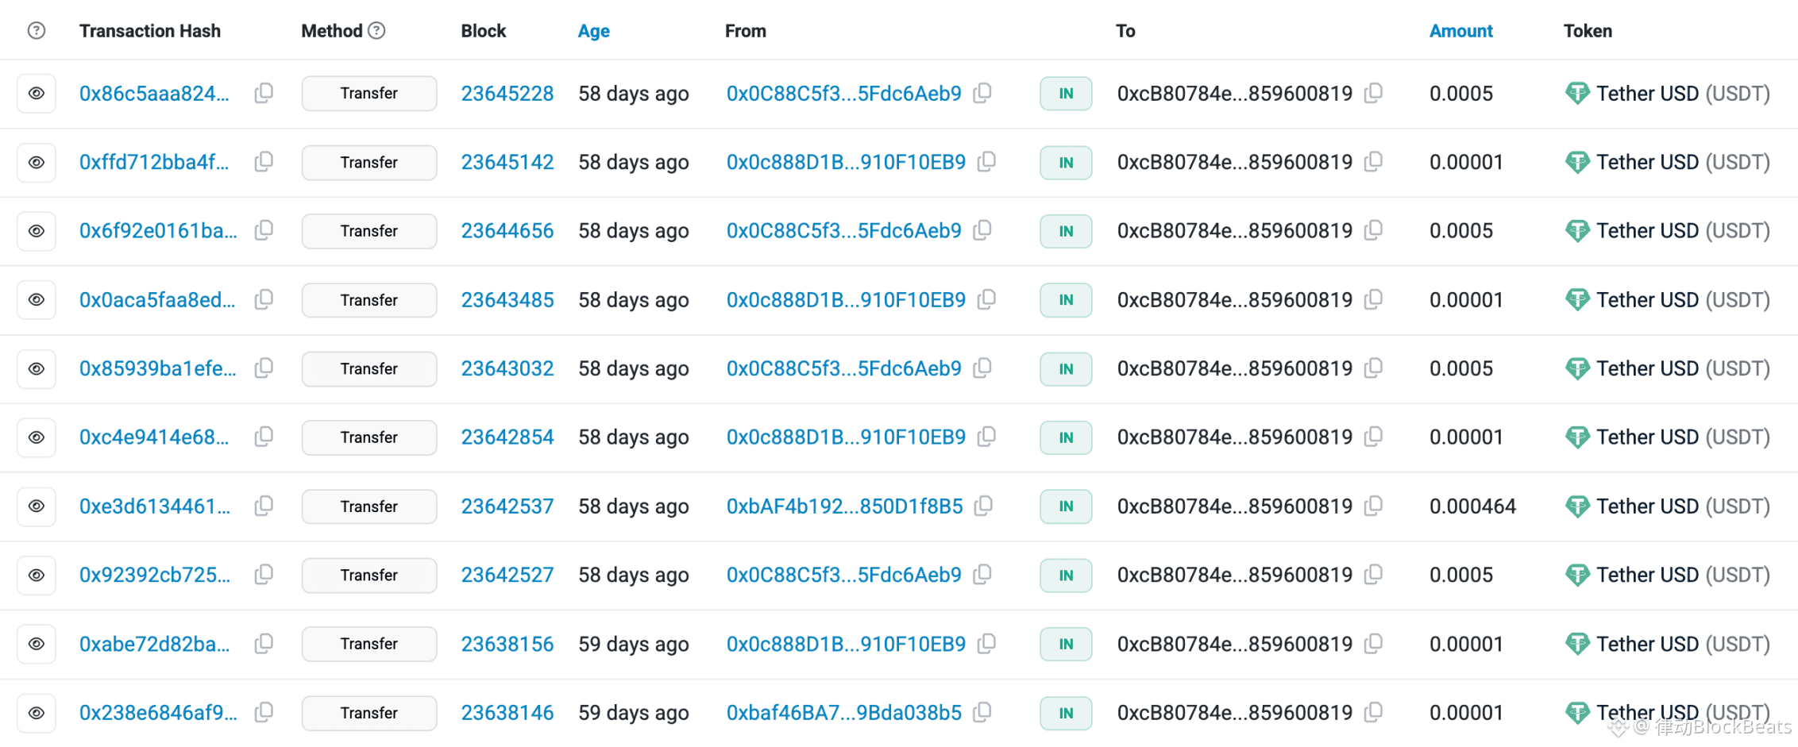Copy transaction hash 0x6f92e0161ba...

coord(264,230)
